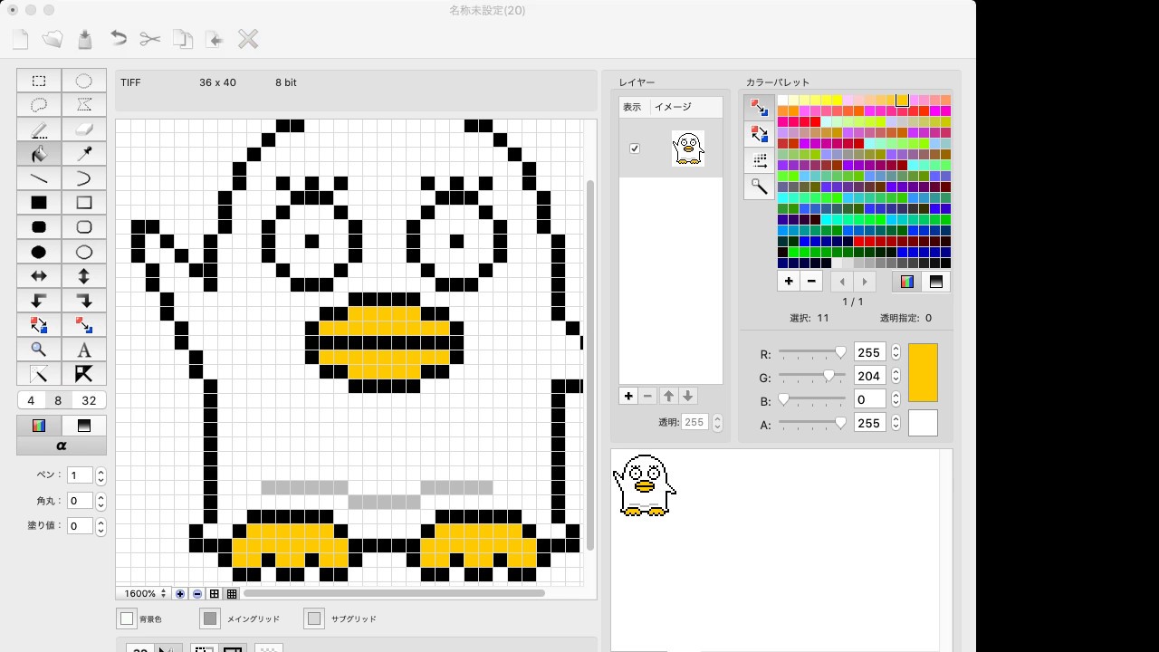Select the elliptical selection tool
The height and width of the screenshot is (652, 1159).
click(x=84, y=81)
